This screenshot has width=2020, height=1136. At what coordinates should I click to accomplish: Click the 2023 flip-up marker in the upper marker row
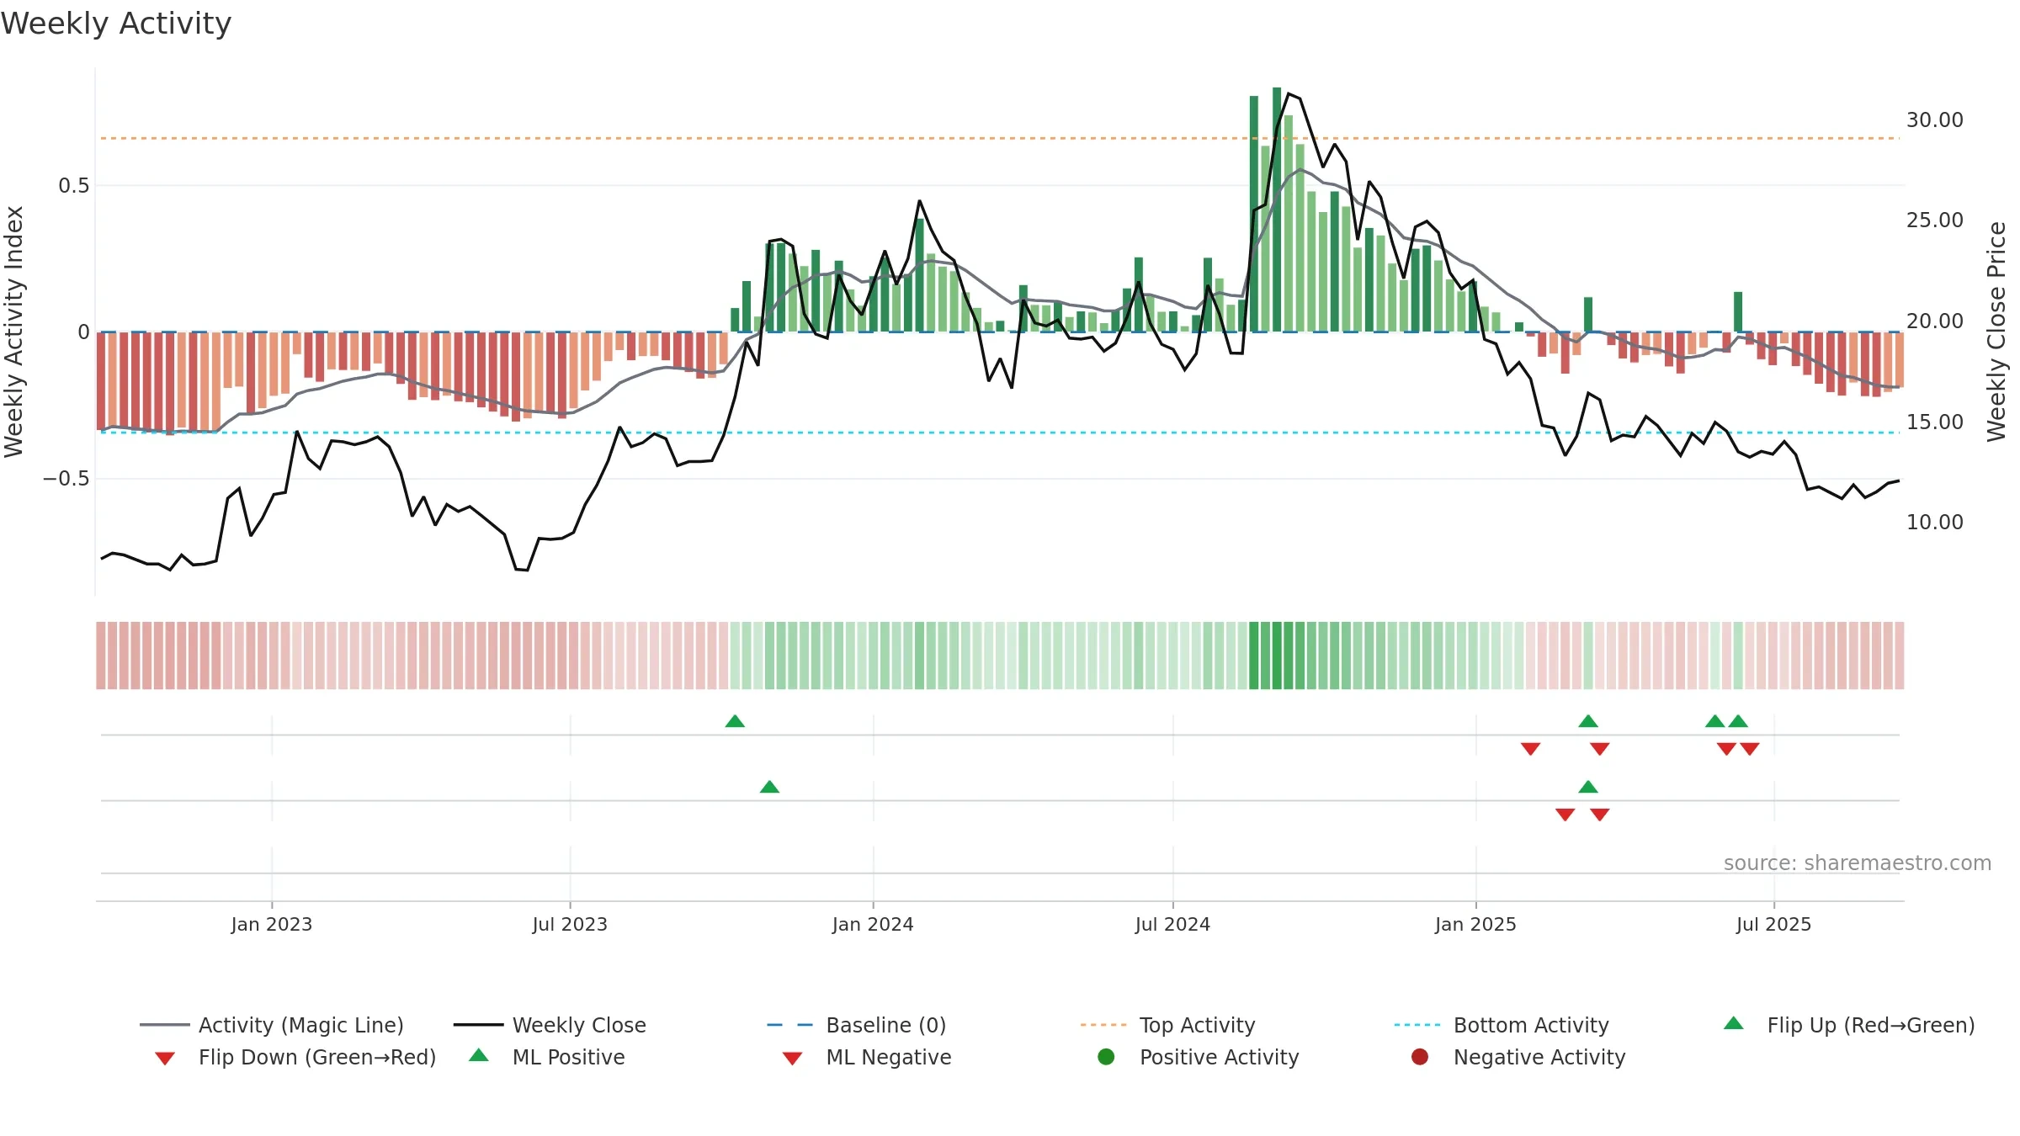(x=735, y=721)
